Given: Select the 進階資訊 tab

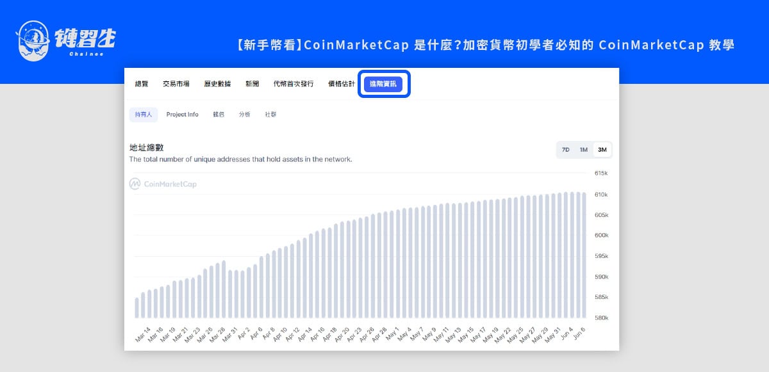Looking at the screenshot, I should (x=383, y=84).
